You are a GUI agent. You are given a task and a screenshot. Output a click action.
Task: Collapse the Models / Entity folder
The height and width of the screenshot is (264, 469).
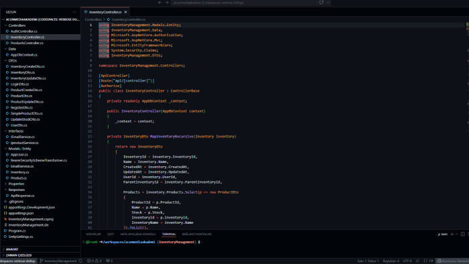pos(5,149)
